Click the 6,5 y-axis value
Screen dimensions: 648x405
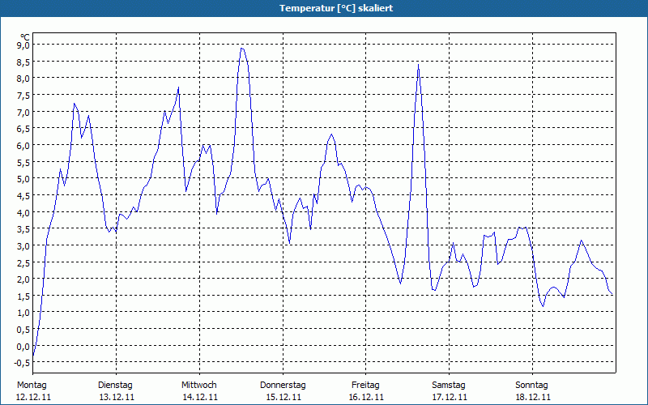pyautogui.click(x=23, y=129)
